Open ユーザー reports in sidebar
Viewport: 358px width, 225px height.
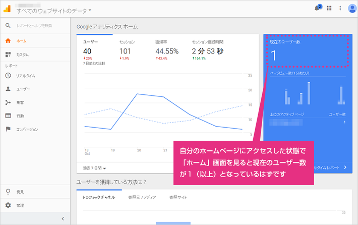(35, 89)
